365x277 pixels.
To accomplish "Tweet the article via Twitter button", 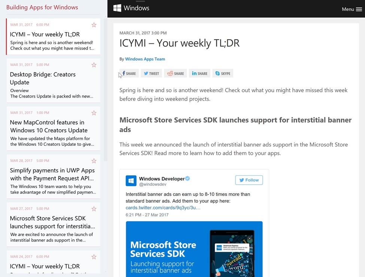I will tap(151, 73).
